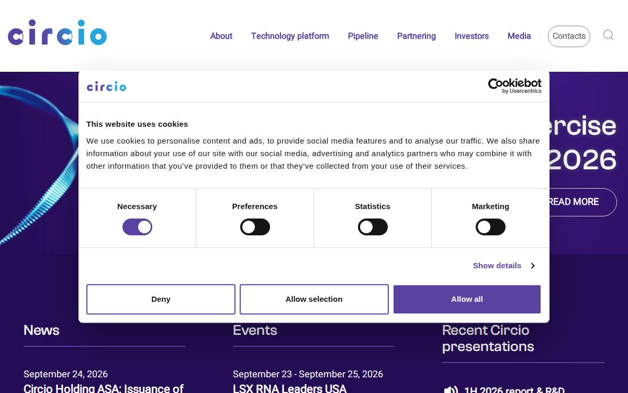Open the Investors menu
The height and width of the screenshot is (393, 628).
(472, 36)
